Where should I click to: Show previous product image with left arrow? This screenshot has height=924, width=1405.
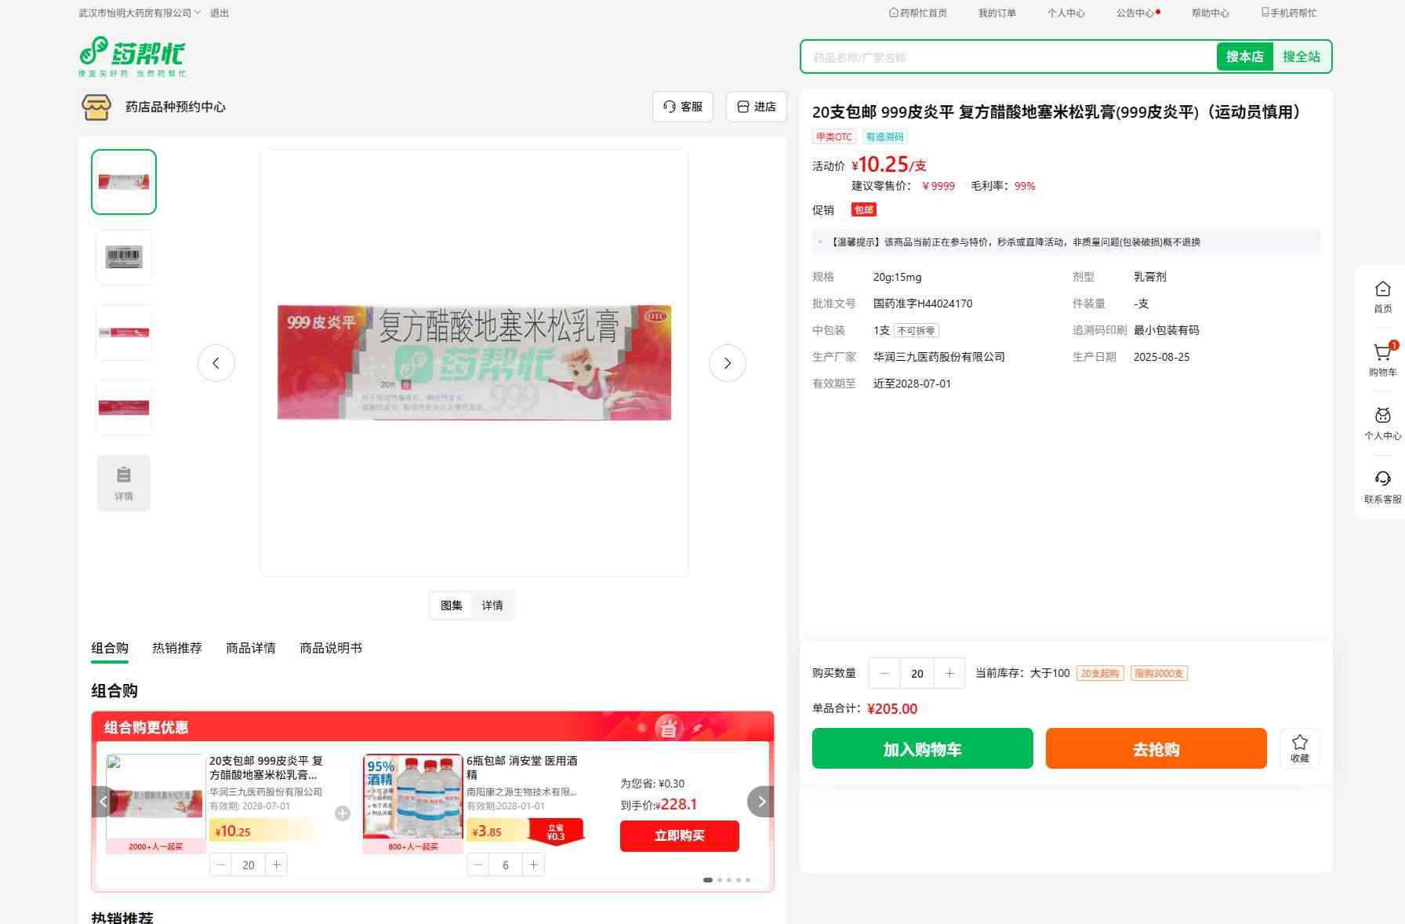coord(216,363)
